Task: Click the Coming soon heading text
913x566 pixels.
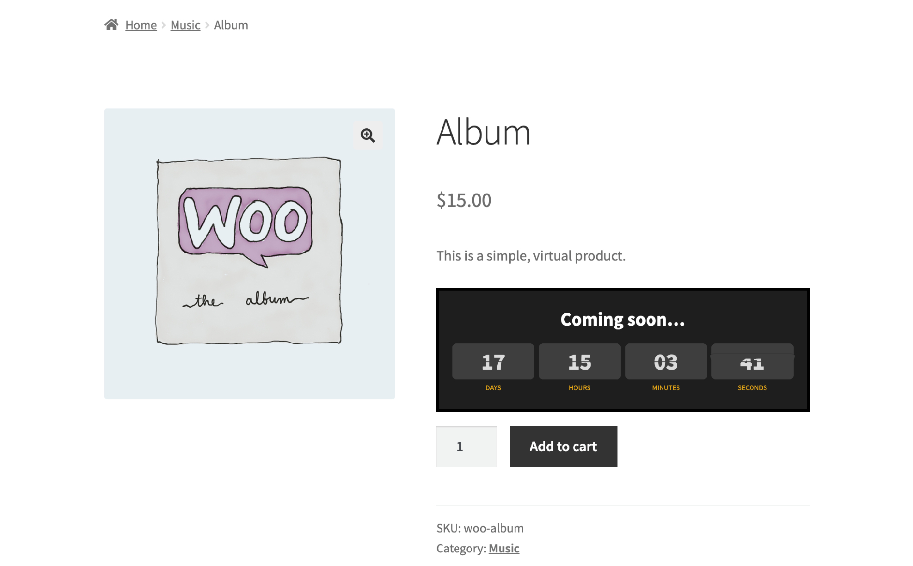Action: 622,319
